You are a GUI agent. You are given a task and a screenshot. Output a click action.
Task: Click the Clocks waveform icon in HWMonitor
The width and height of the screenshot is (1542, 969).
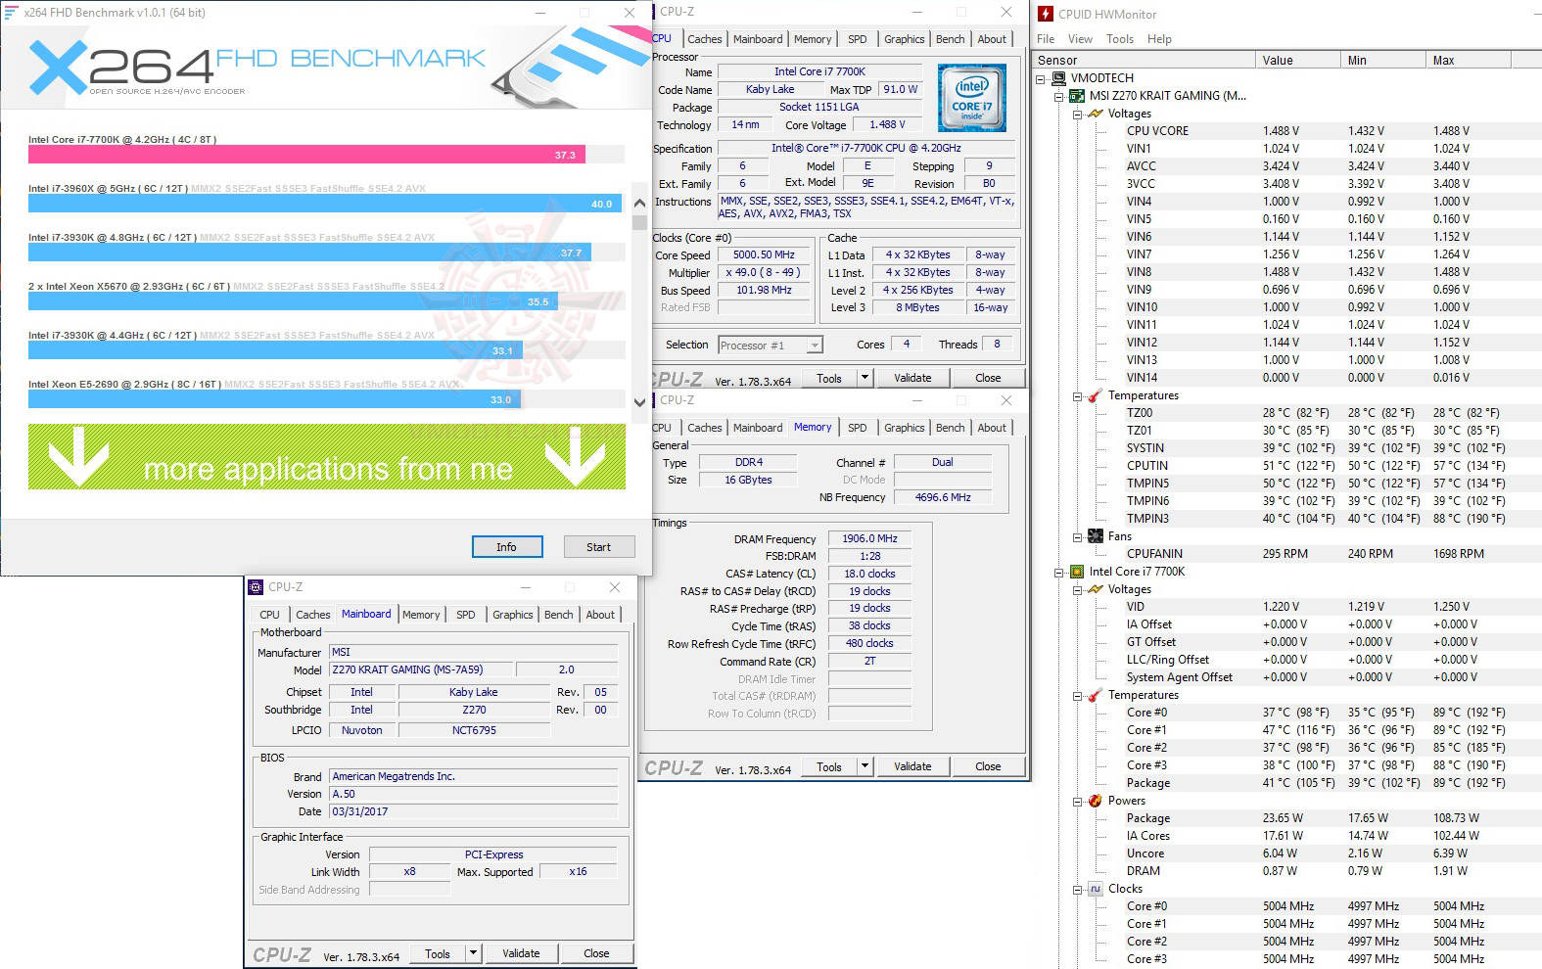pyautogui.click(x=1096, y=889)
